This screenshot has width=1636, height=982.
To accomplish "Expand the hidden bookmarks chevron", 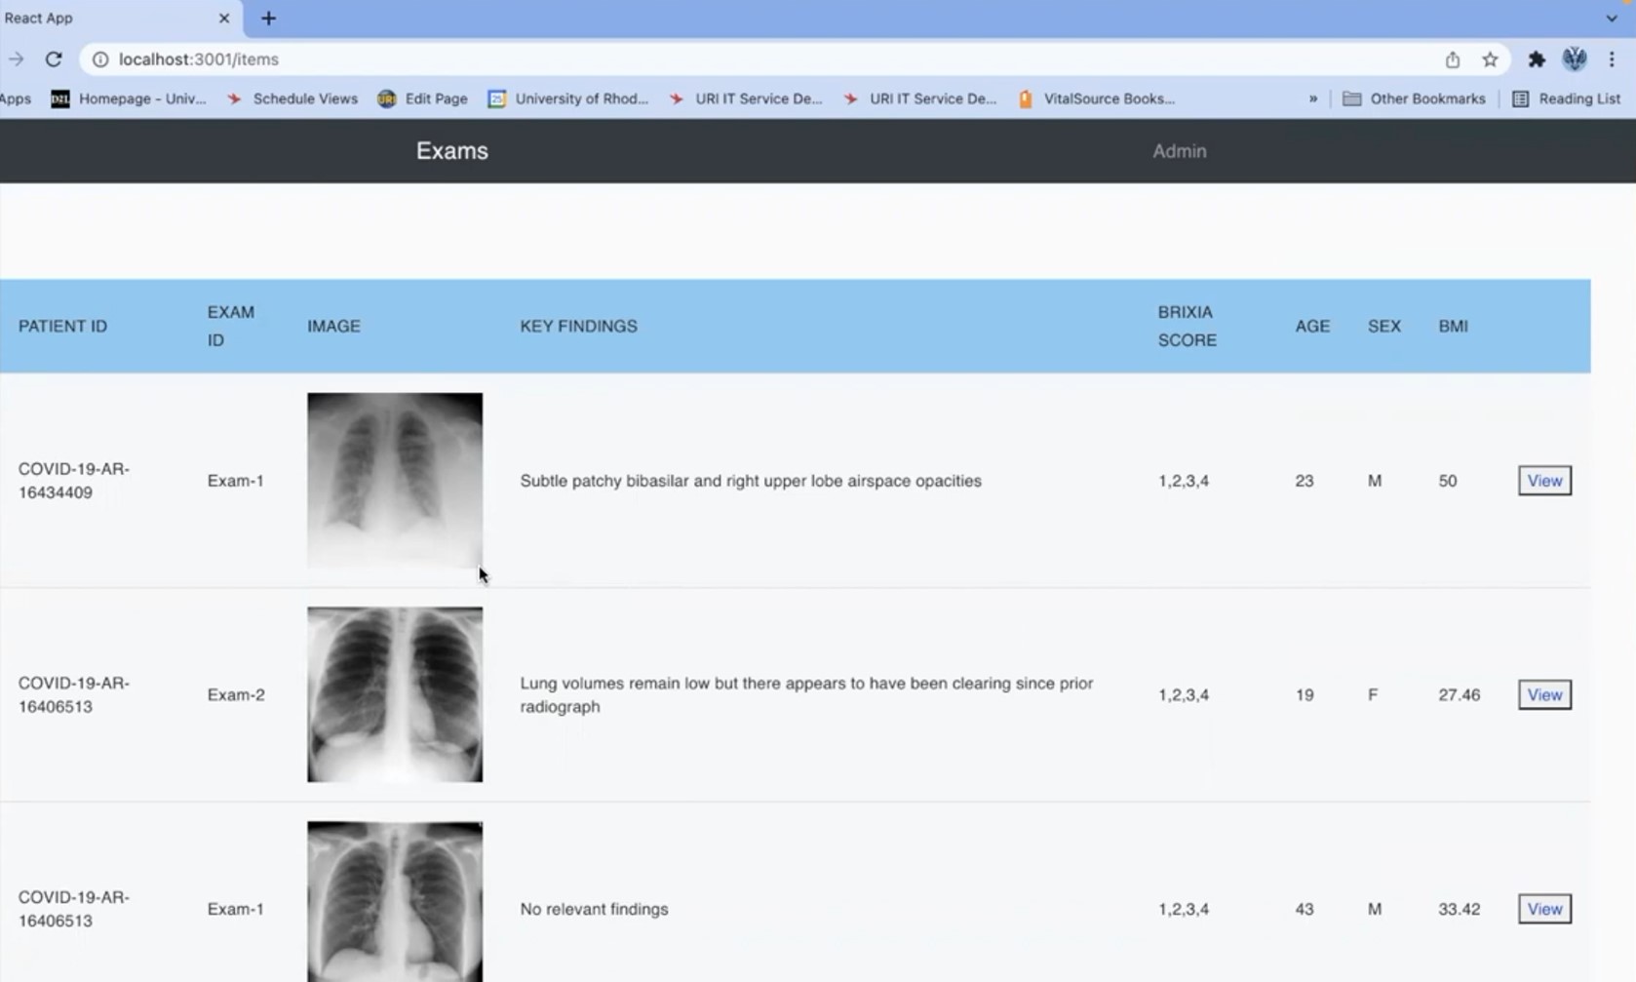I will (x=1312, y=98).
